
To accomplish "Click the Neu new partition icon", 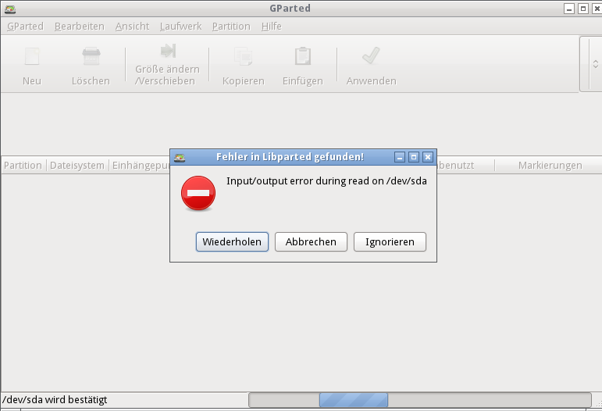I will pos(32,56).
